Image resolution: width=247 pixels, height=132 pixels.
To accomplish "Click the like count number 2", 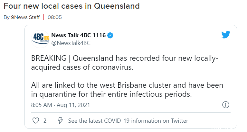I will coord(45,121).
